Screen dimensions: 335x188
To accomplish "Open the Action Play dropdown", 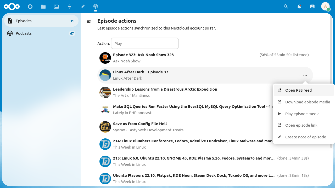I will click(x=145, y=43).
